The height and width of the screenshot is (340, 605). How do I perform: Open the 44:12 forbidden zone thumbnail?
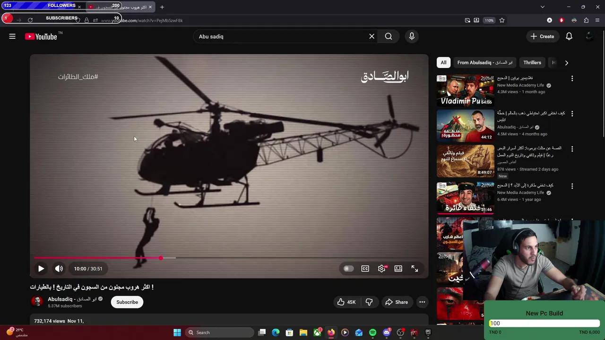pos(465,126)
